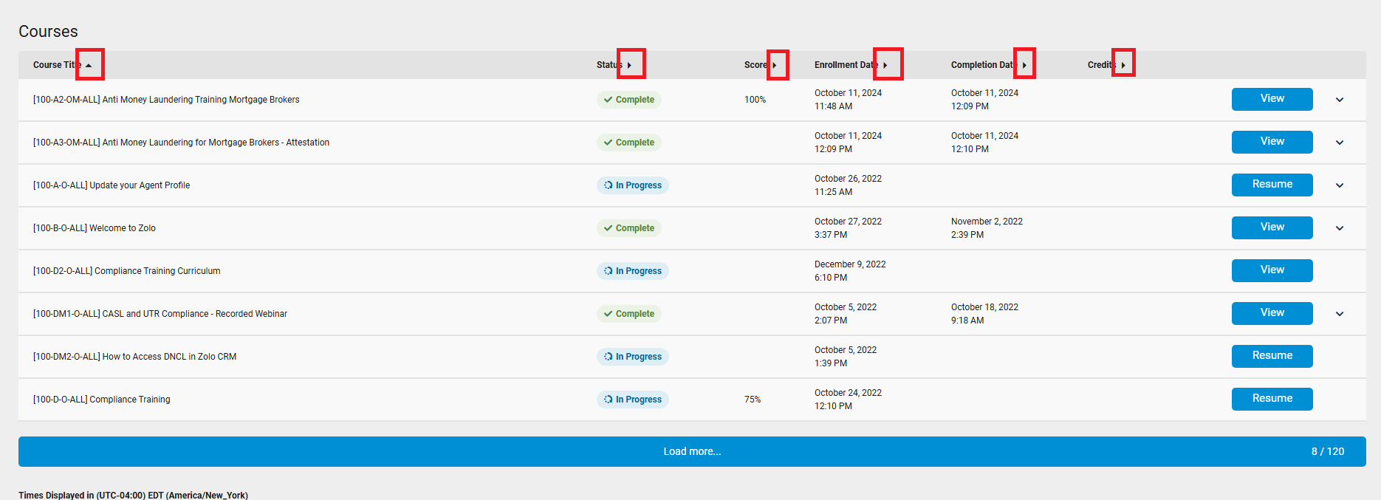Click the Credits column header text
The width and height of the screenshot is (1381, 500).
coord(1102,65)
